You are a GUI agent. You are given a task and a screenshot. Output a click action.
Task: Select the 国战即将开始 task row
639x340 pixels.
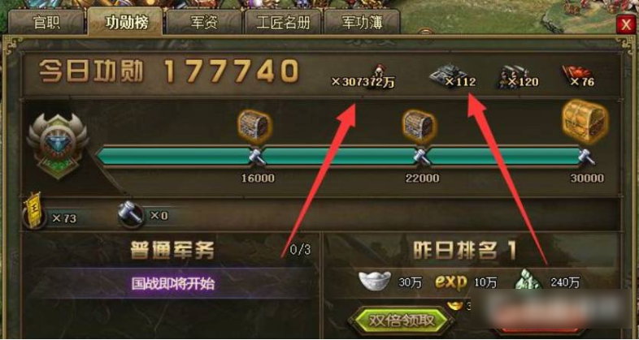(173, 283)
